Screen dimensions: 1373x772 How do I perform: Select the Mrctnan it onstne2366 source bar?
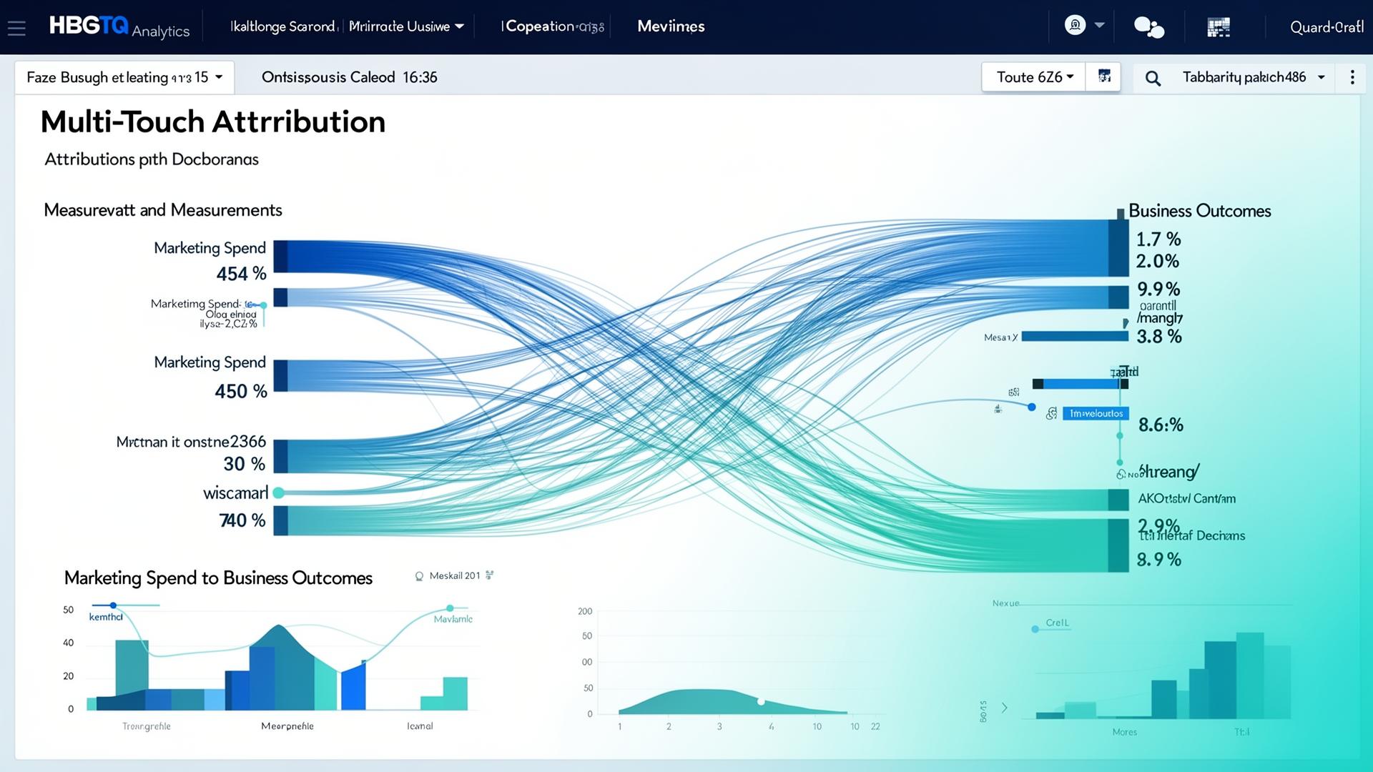pyautogui.click(x=280, y=456)
